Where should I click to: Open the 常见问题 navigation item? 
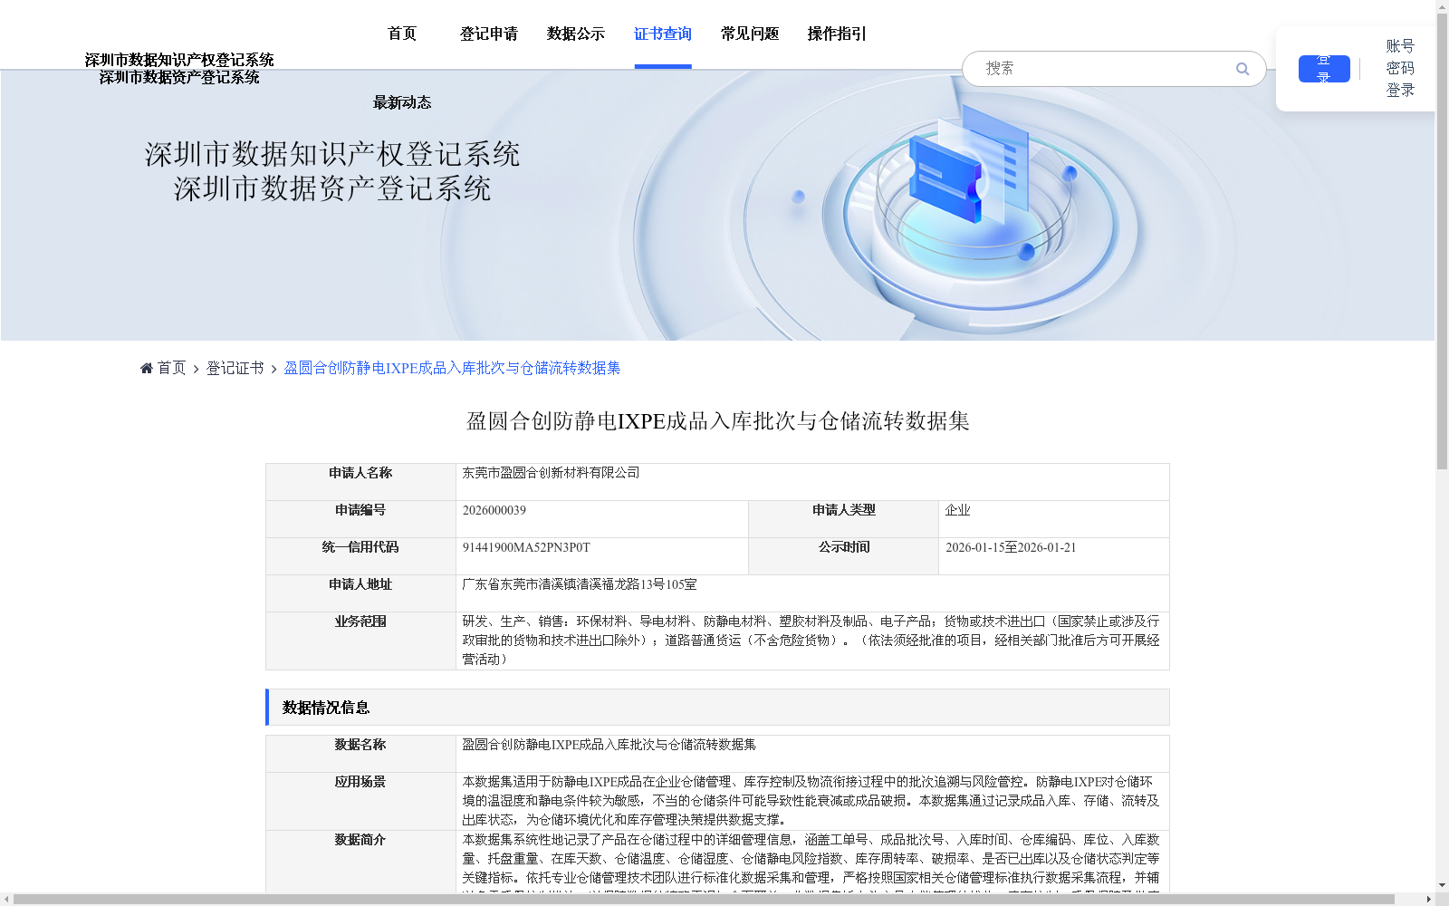[x=750, y=34]
